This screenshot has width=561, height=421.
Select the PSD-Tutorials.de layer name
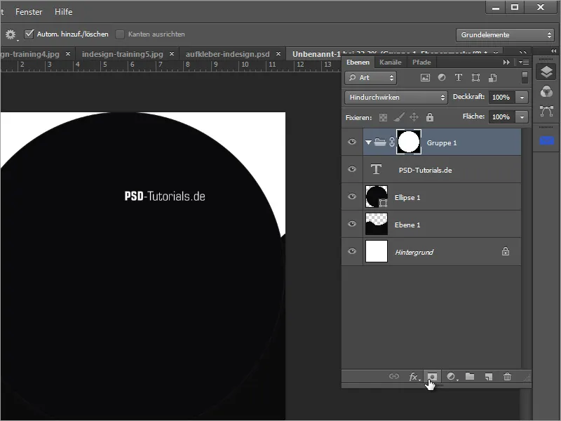(x=426, y=170)
